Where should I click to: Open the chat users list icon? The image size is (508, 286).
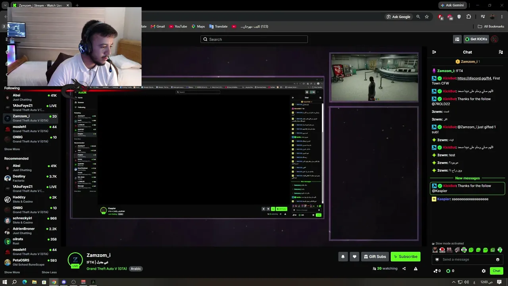[500, 52]
